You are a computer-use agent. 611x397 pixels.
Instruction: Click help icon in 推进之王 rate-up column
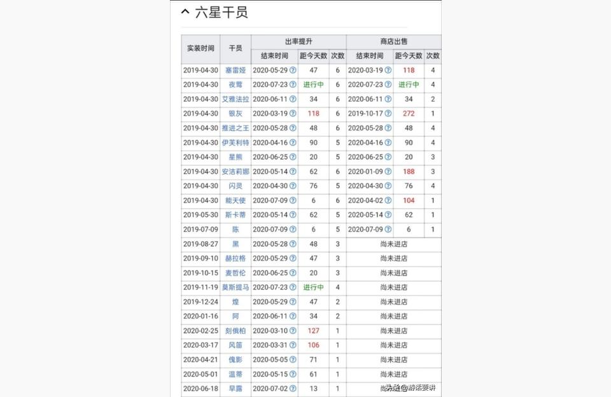(x=293, y=128)
